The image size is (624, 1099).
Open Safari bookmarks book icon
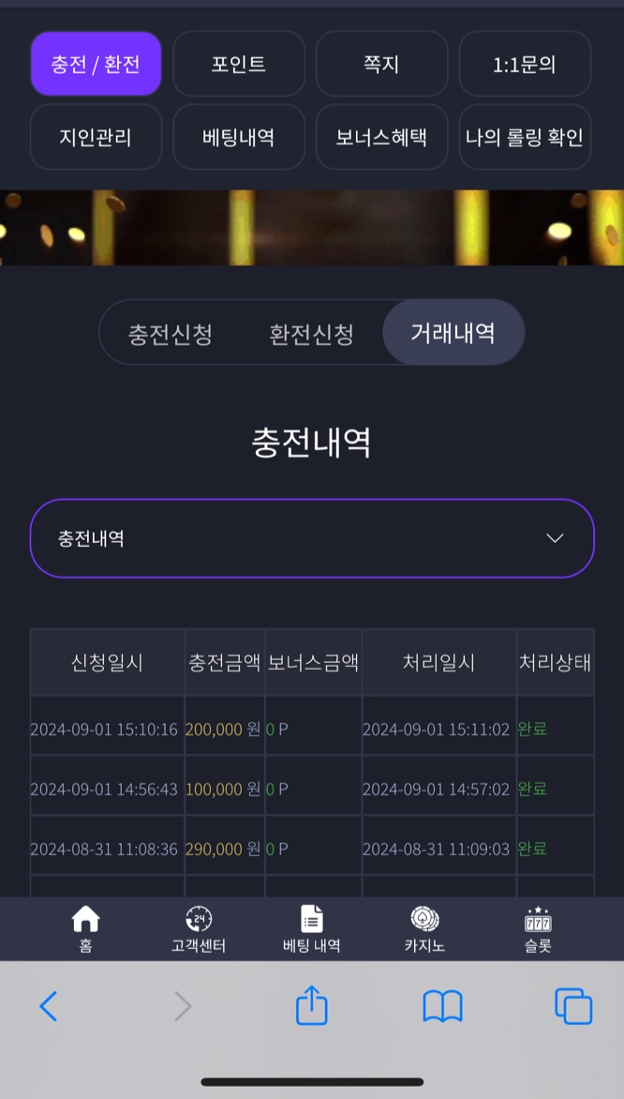click(x=442, y=1006)
